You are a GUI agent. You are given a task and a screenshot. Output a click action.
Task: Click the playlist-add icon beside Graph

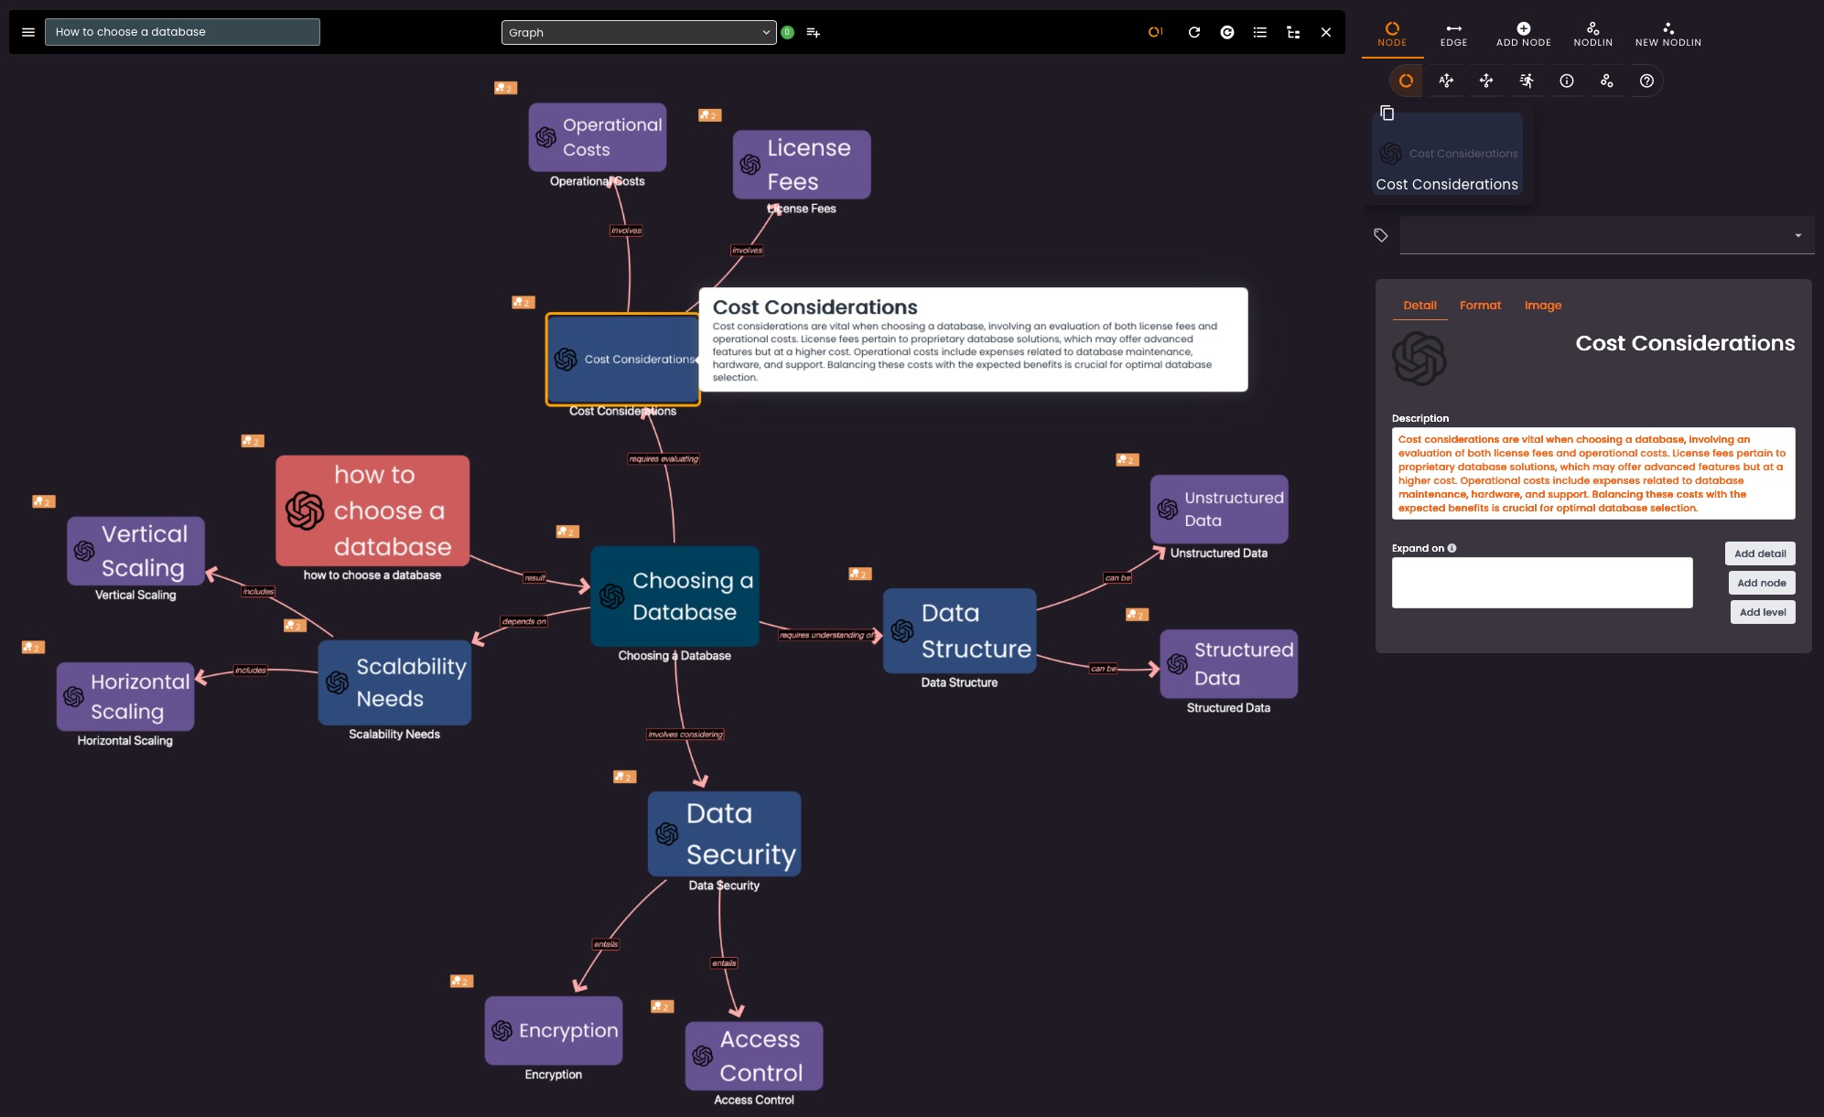pos(813,32)
